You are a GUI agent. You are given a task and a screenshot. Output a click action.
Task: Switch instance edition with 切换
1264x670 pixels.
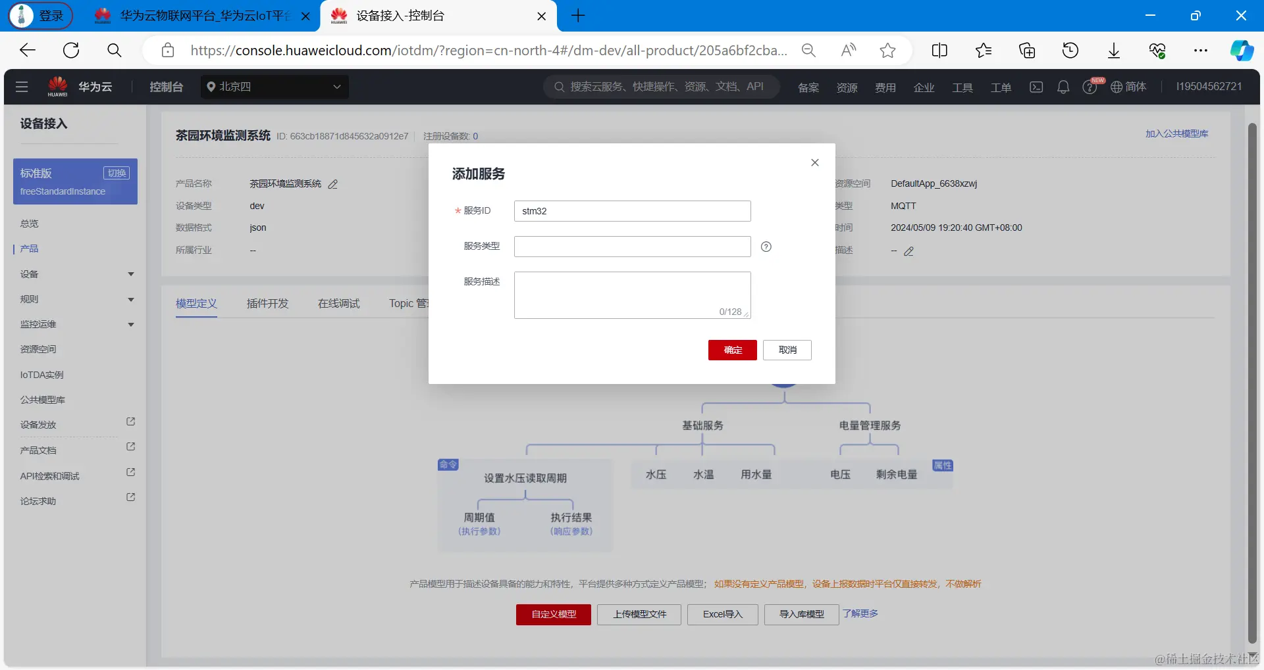[117, 173]
